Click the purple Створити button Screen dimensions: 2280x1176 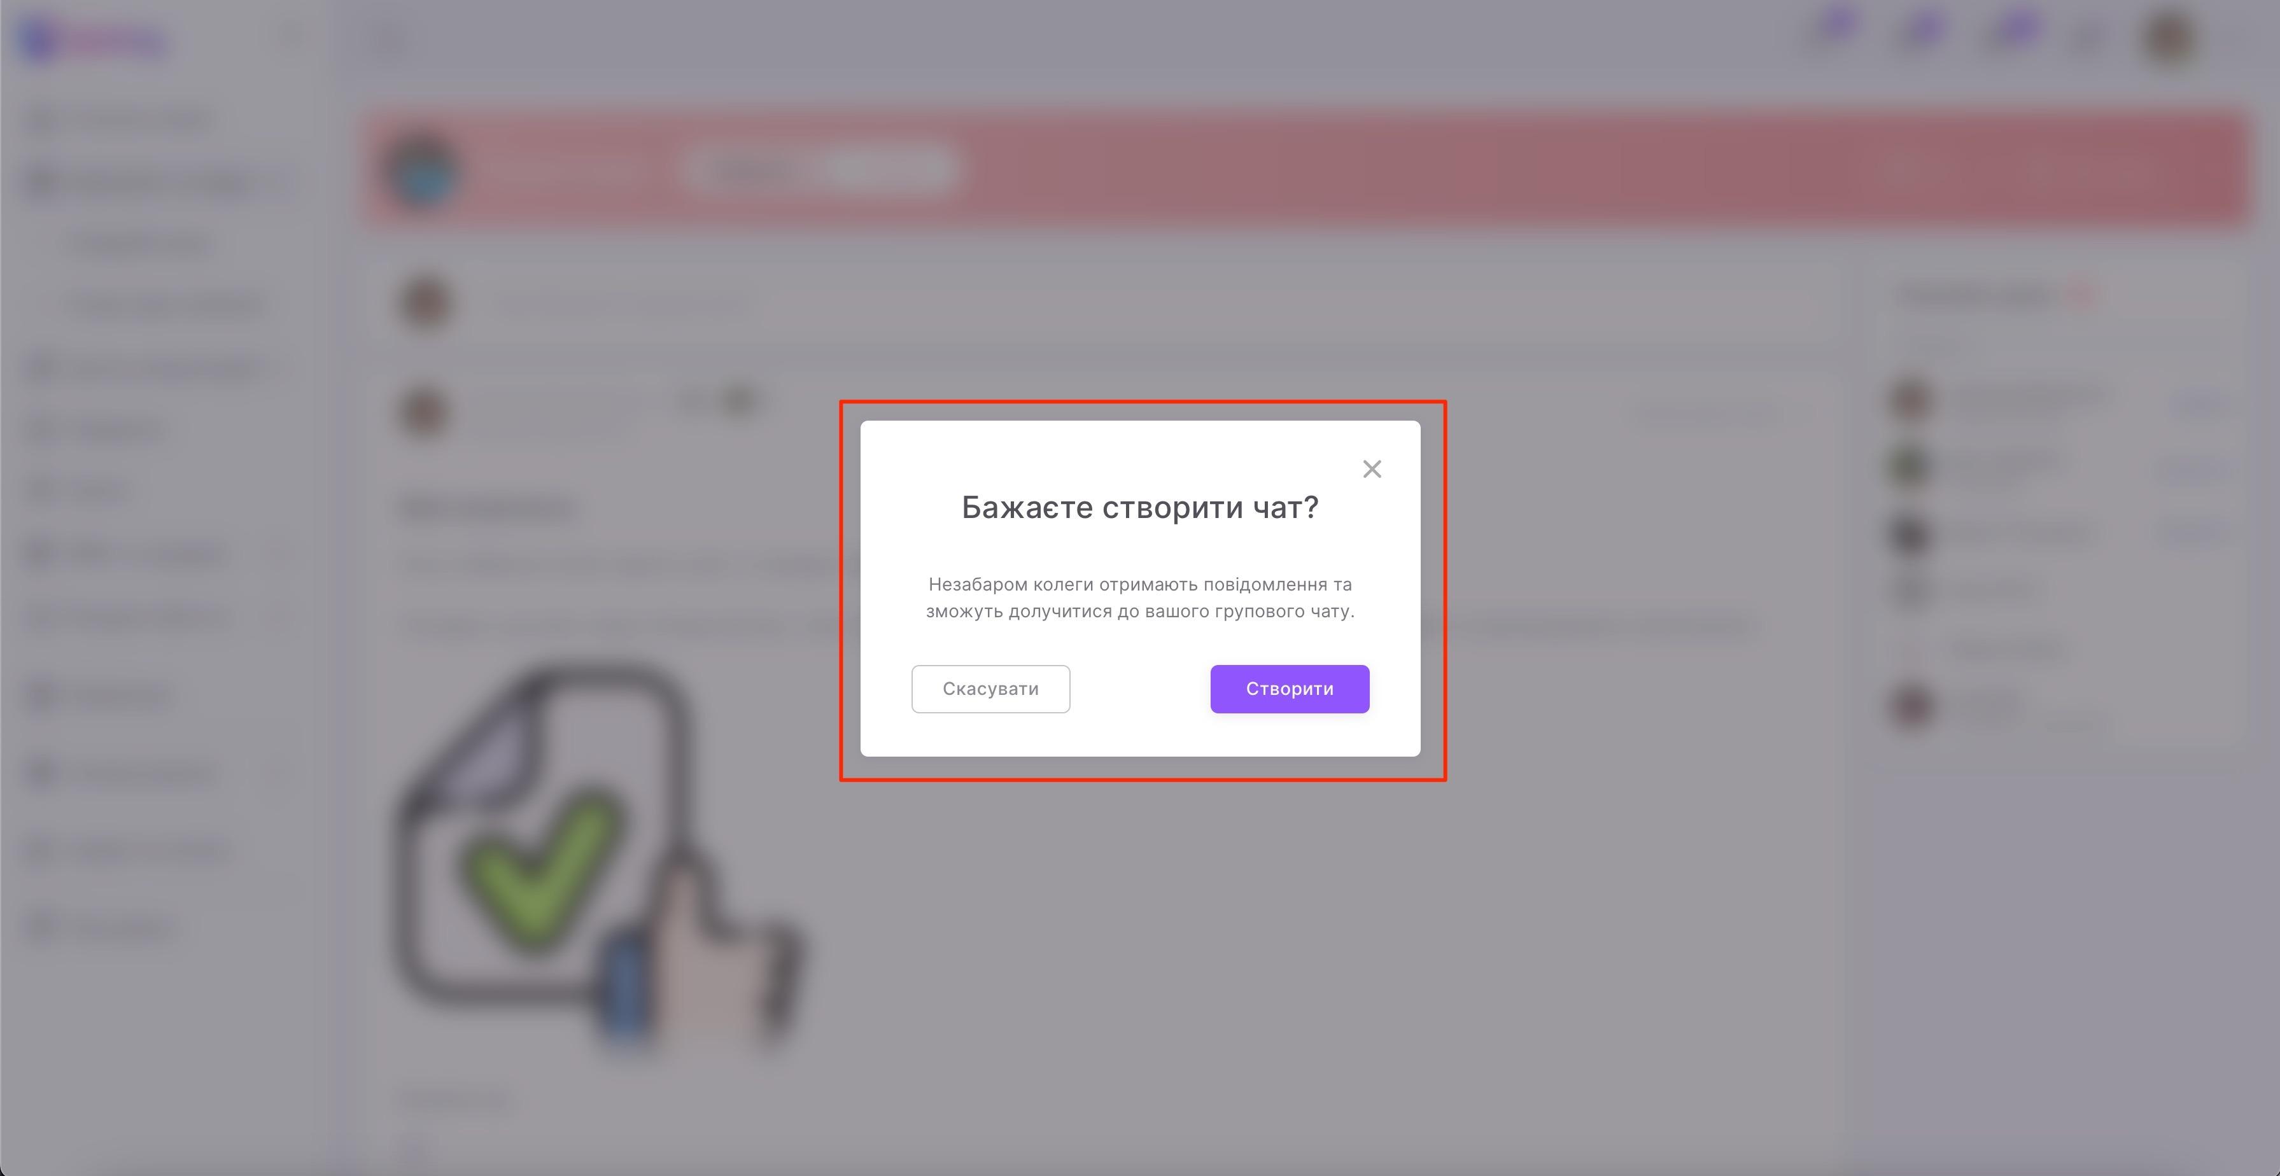coord(1290,689)
